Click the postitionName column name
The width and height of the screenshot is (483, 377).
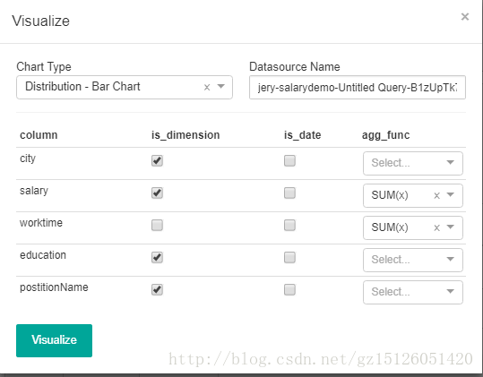(x=54, y=287)
